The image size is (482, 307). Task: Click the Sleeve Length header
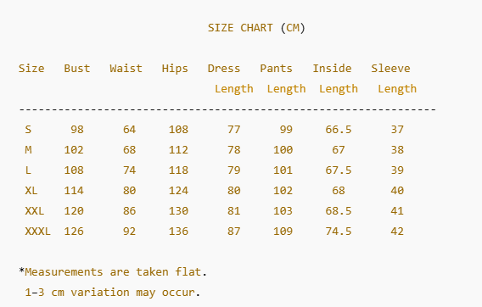pyautogui.click(x=394, y=79)
